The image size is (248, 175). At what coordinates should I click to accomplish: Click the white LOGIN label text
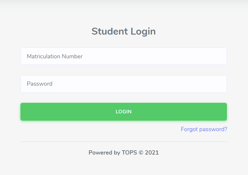123,112
